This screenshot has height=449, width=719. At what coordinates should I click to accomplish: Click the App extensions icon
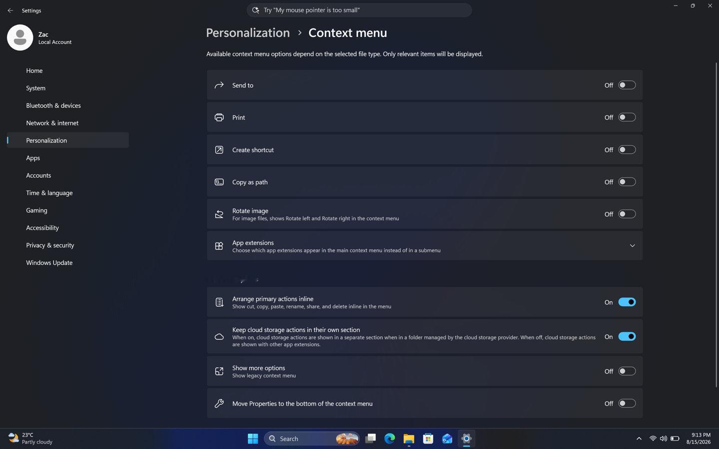[x=219, y=246]
